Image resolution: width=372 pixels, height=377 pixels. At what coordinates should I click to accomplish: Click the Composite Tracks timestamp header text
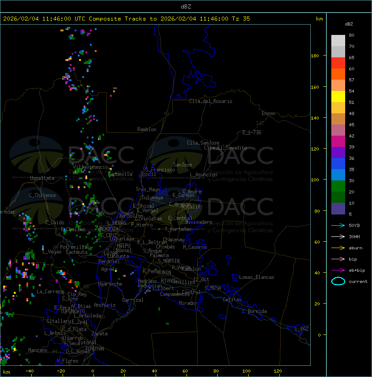click(127, 19)
